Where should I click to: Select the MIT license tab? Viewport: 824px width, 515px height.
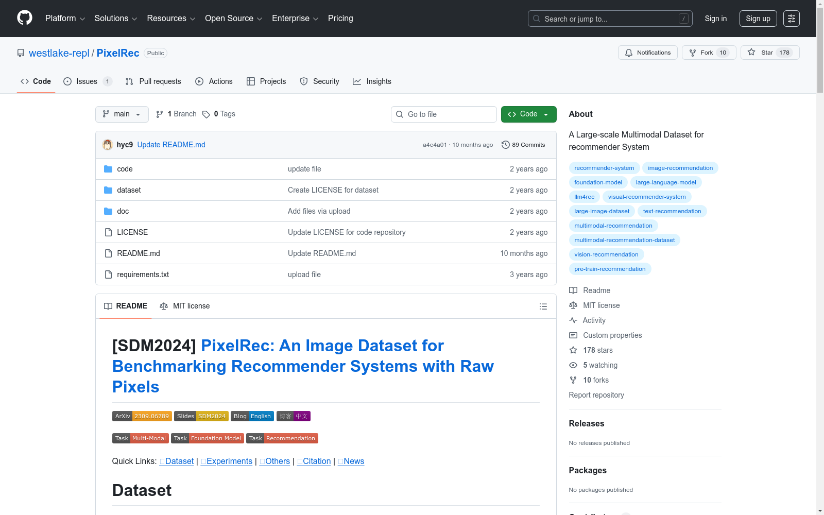[185, 306]
